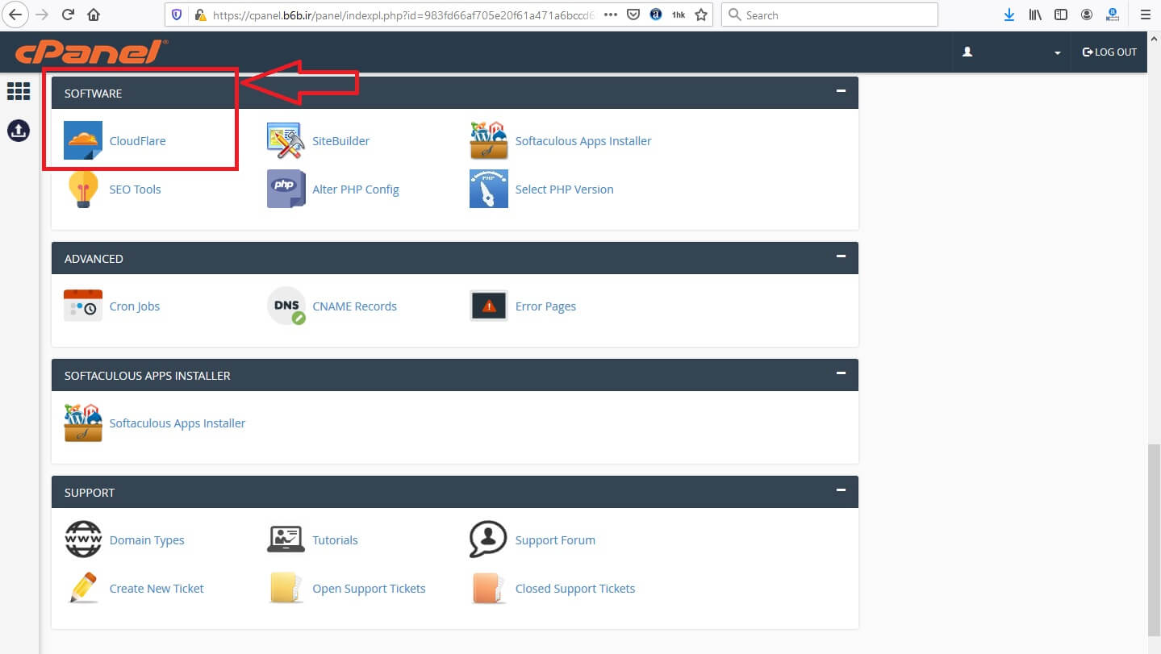Collapse the SOFTACULOUS APPS INSTALLER section
The image size is (1161, 654).
click(841, 373)
